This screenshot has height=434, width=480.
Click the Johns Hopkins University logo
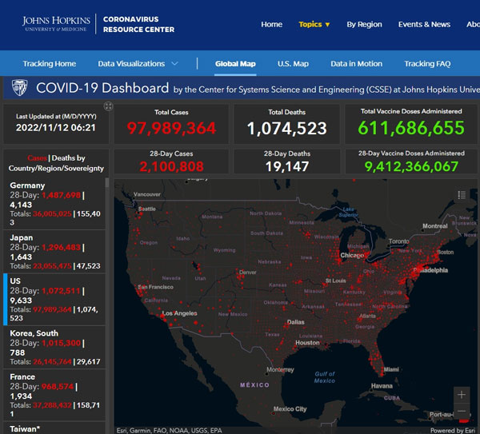56,24
